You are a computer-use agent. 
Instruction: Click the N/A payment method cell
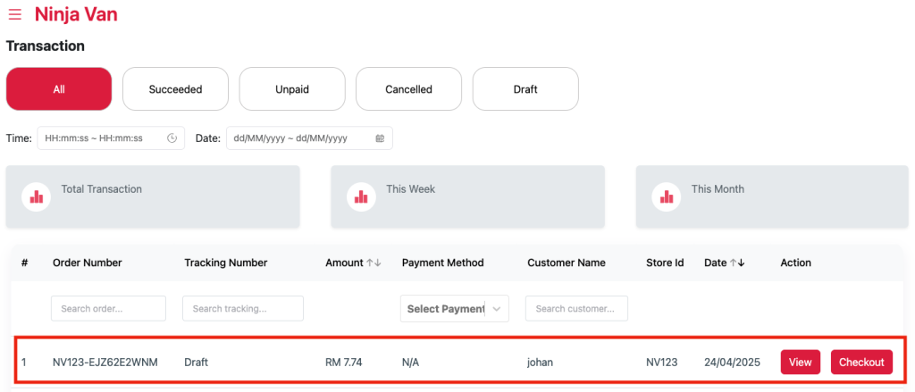(x=411, y=363)
